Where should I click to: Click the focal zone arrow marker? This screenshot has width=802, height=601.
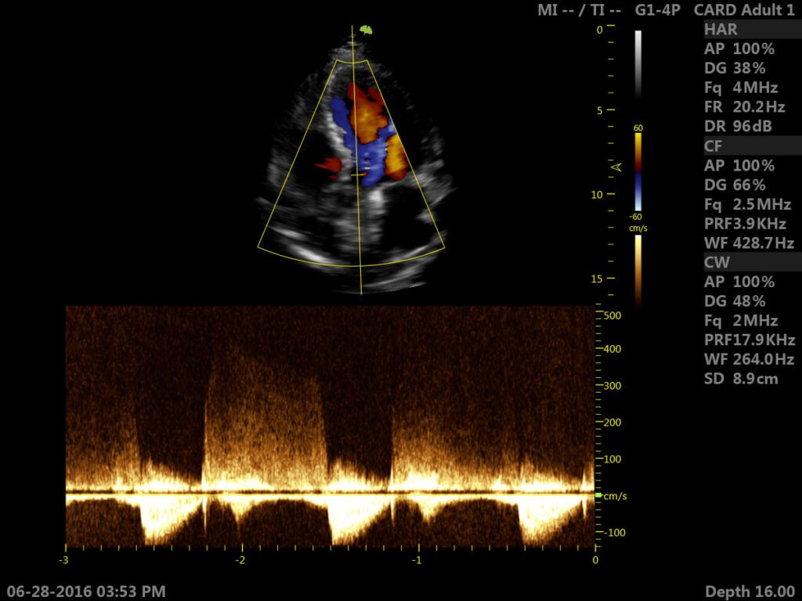616,166
